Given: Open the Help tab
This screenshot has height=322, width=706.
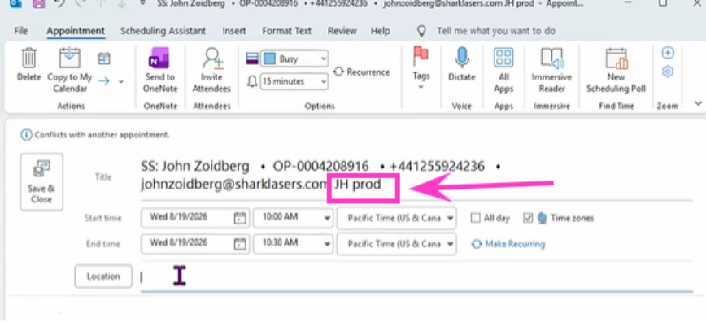Looking at the screenshot, I should click(380, 31).
